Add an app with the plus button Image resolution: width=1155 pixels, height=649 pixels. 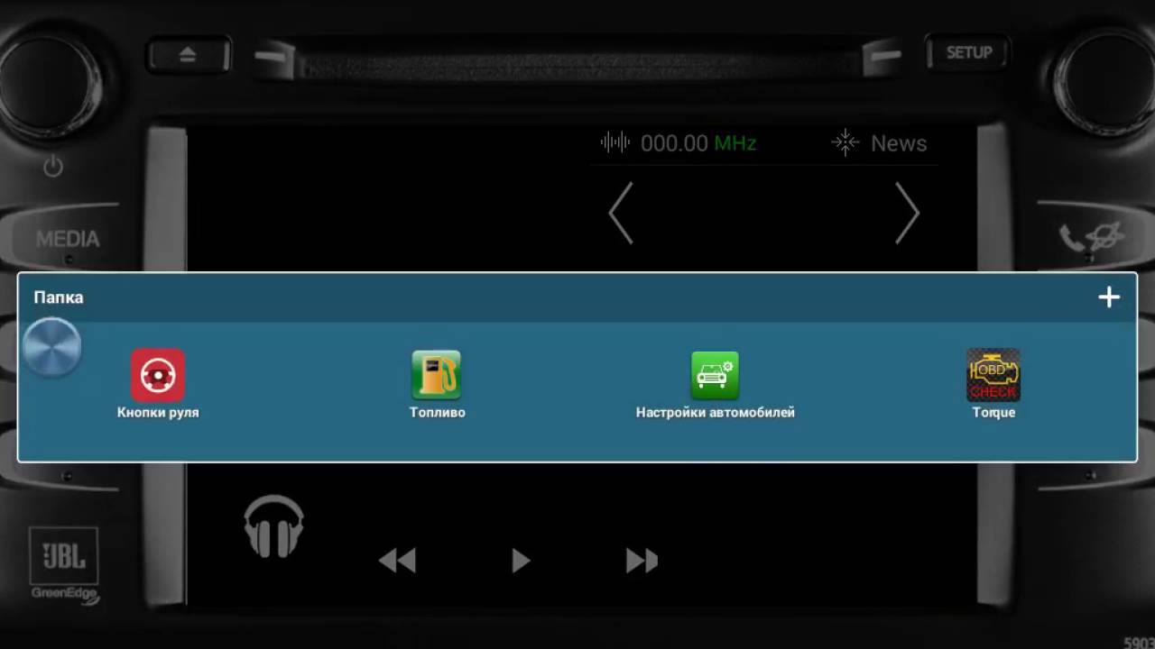coord(1109,297)
